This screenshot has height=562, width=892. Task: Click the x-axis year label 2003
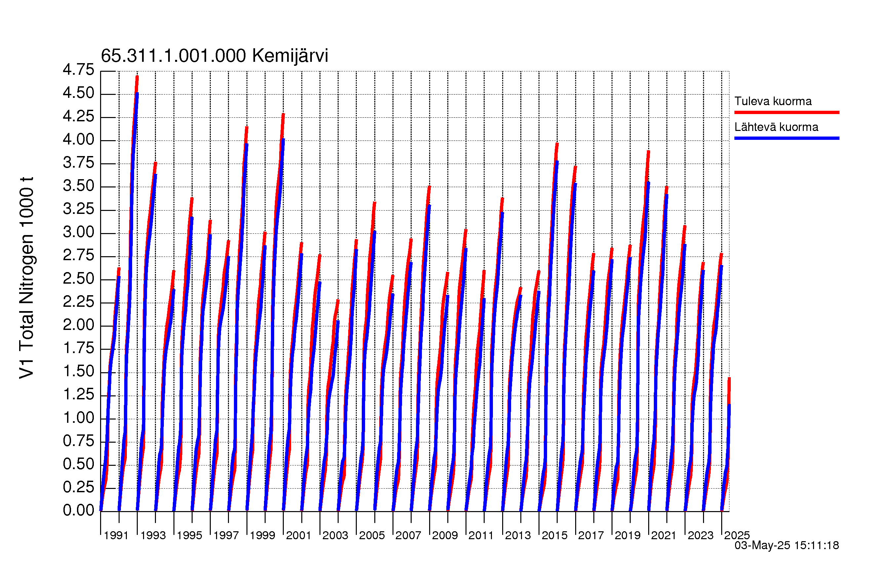[335, 535]
